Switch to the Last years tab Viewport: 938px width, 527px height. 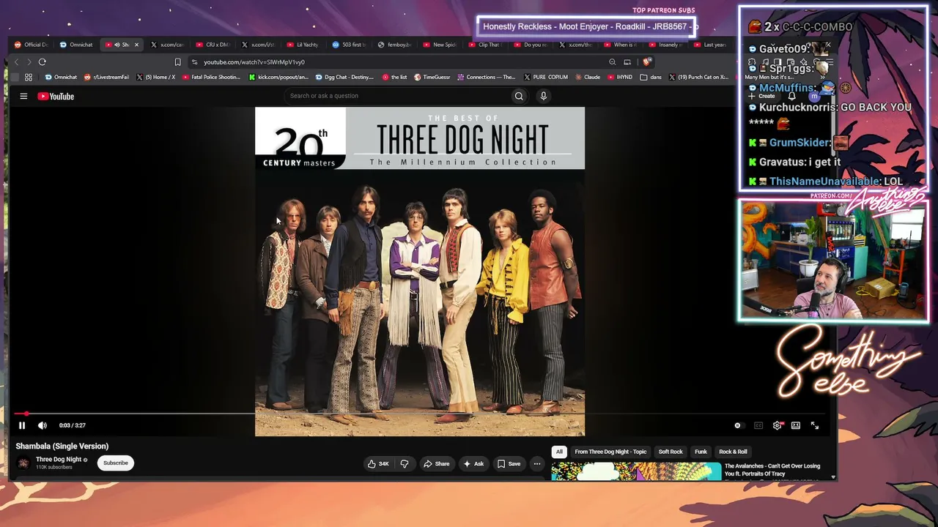(x=711, y=45)
